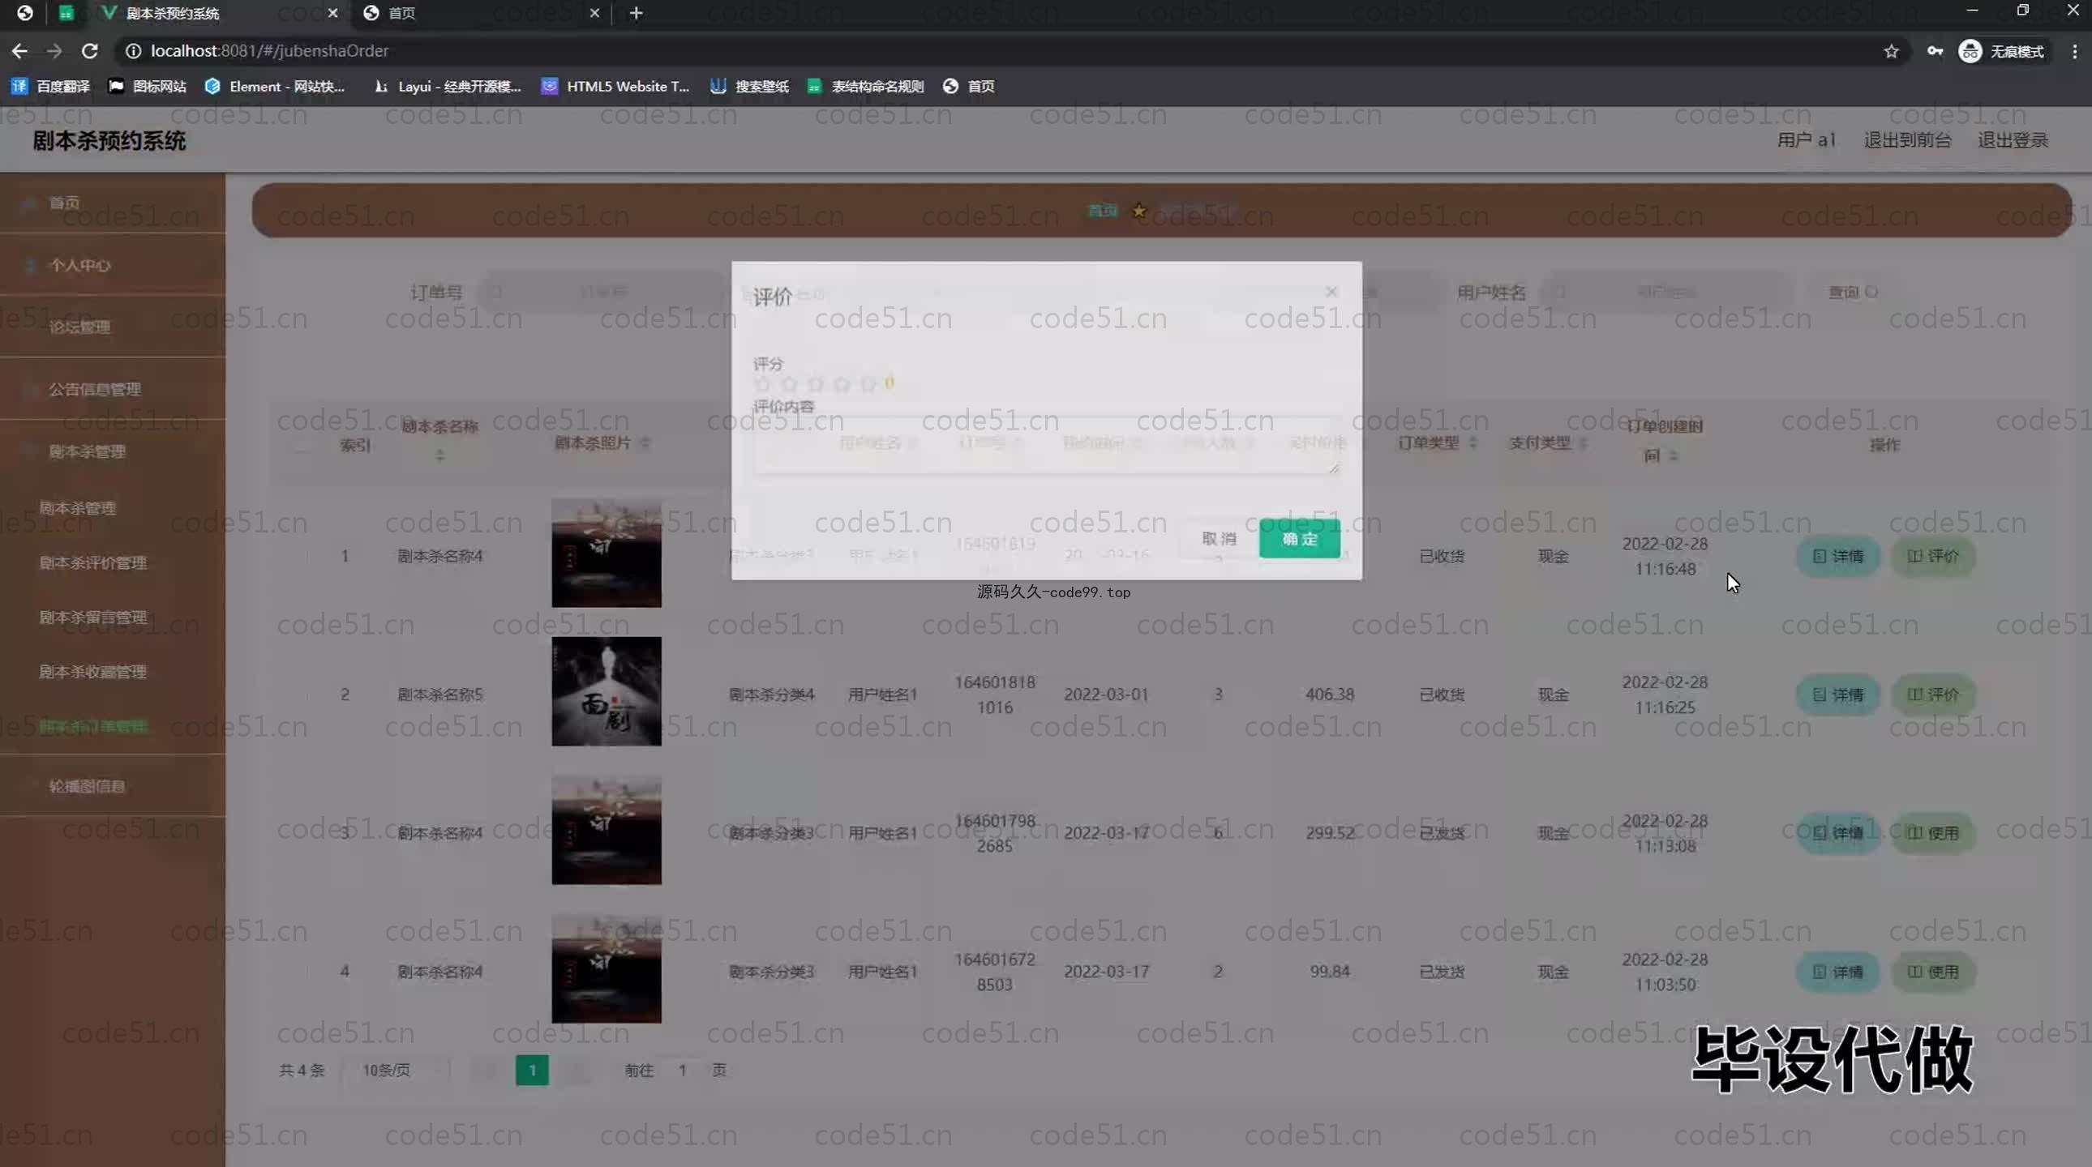Open the HTML5 Website bookmark
Screen dimensions: 2092x1167
615,86
